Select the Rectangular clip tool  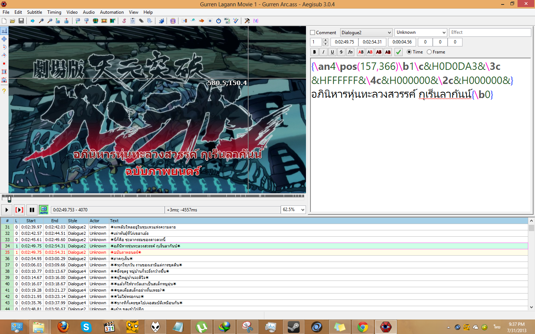[x=4, y=72]
